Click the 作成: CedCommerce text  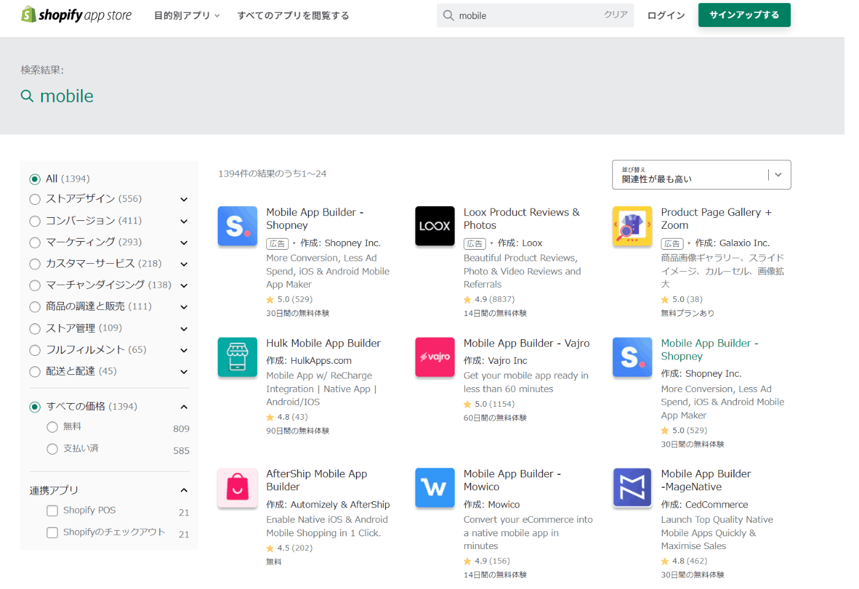click(704, 505)
